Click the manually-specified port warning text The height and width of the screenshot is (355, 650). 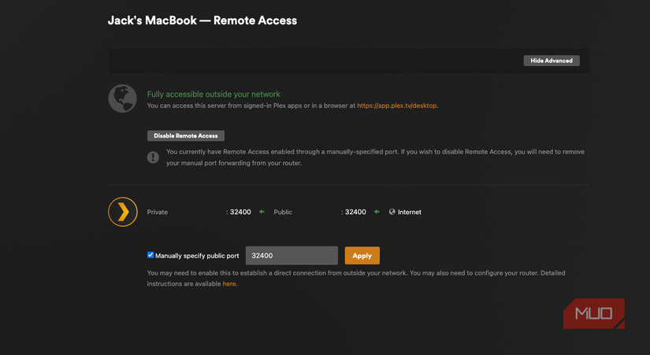(x=375, y=157)
